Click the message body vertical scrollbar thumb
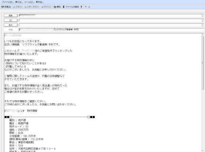205x152 pixels. [203, 63]
